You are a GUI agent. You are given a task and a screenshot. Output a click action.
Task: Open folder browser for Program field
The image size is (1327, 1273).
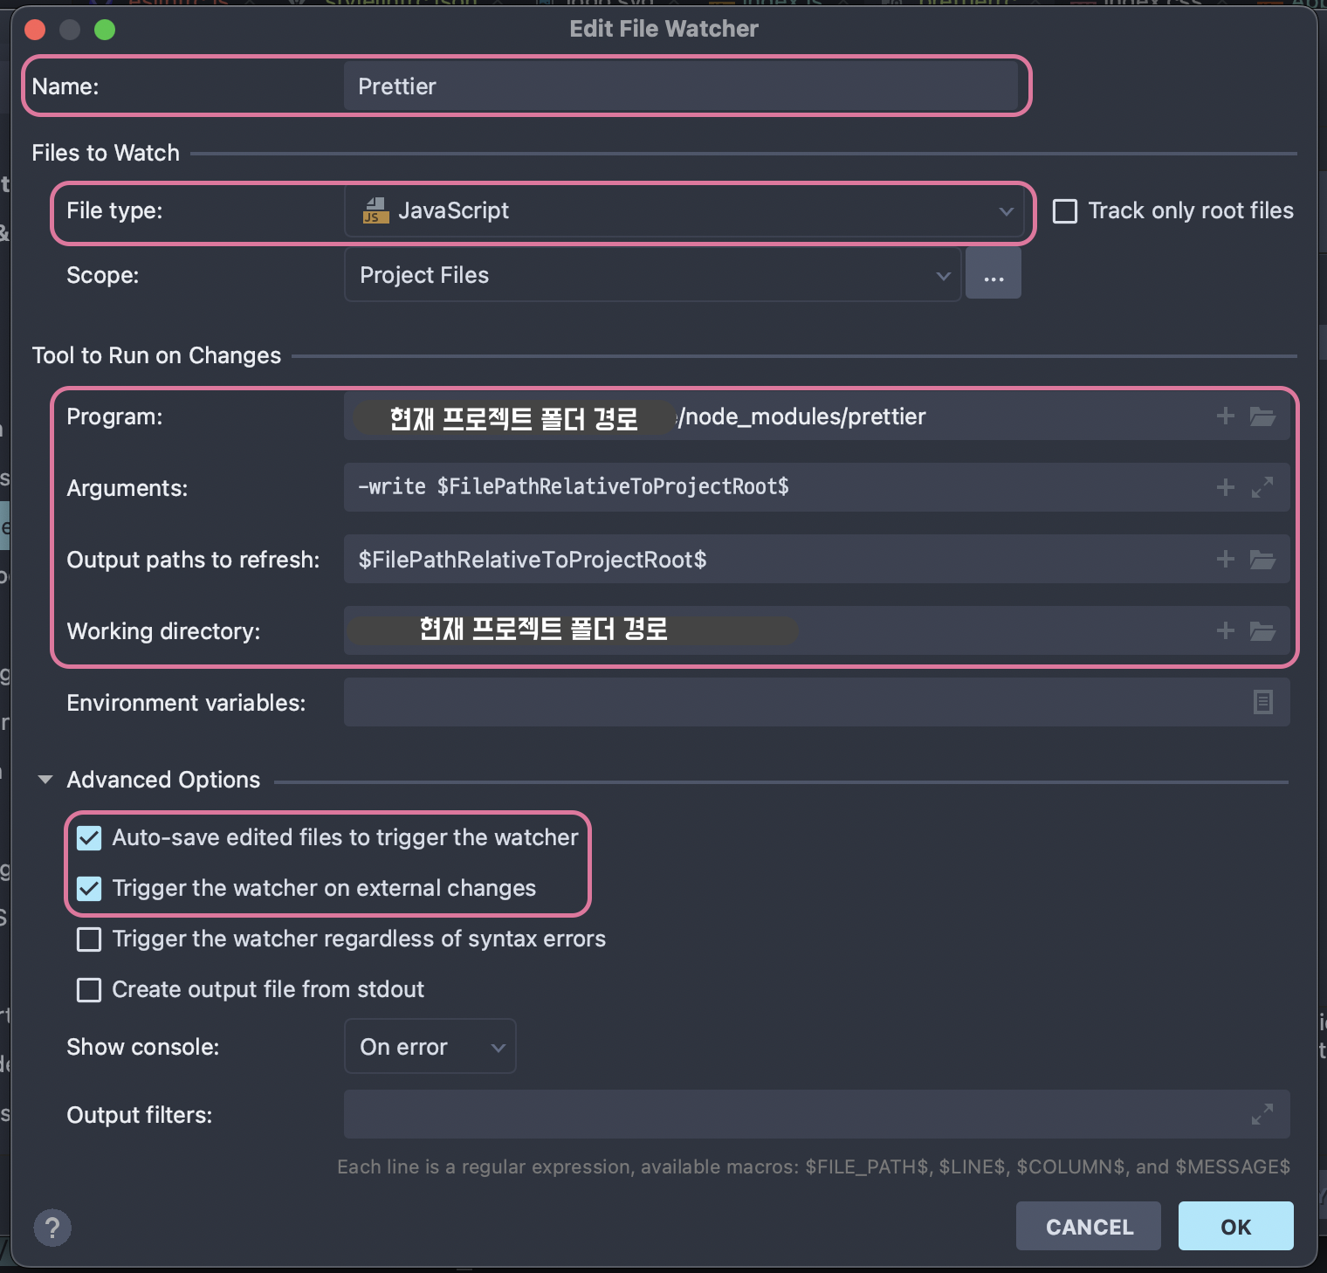coord(1262,416)
